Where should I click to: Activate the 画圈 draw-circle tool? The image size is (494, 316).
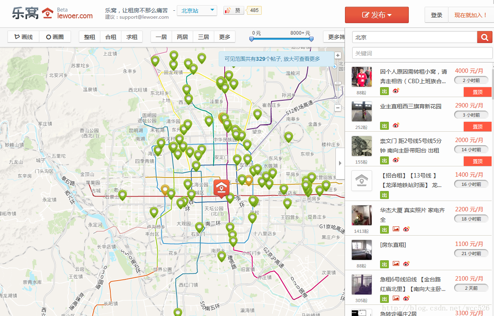(55, 37)
